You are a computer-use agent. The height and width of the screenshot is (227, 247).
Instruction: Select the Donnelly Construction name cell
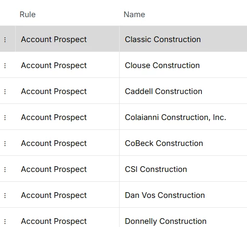pos(183,218)
